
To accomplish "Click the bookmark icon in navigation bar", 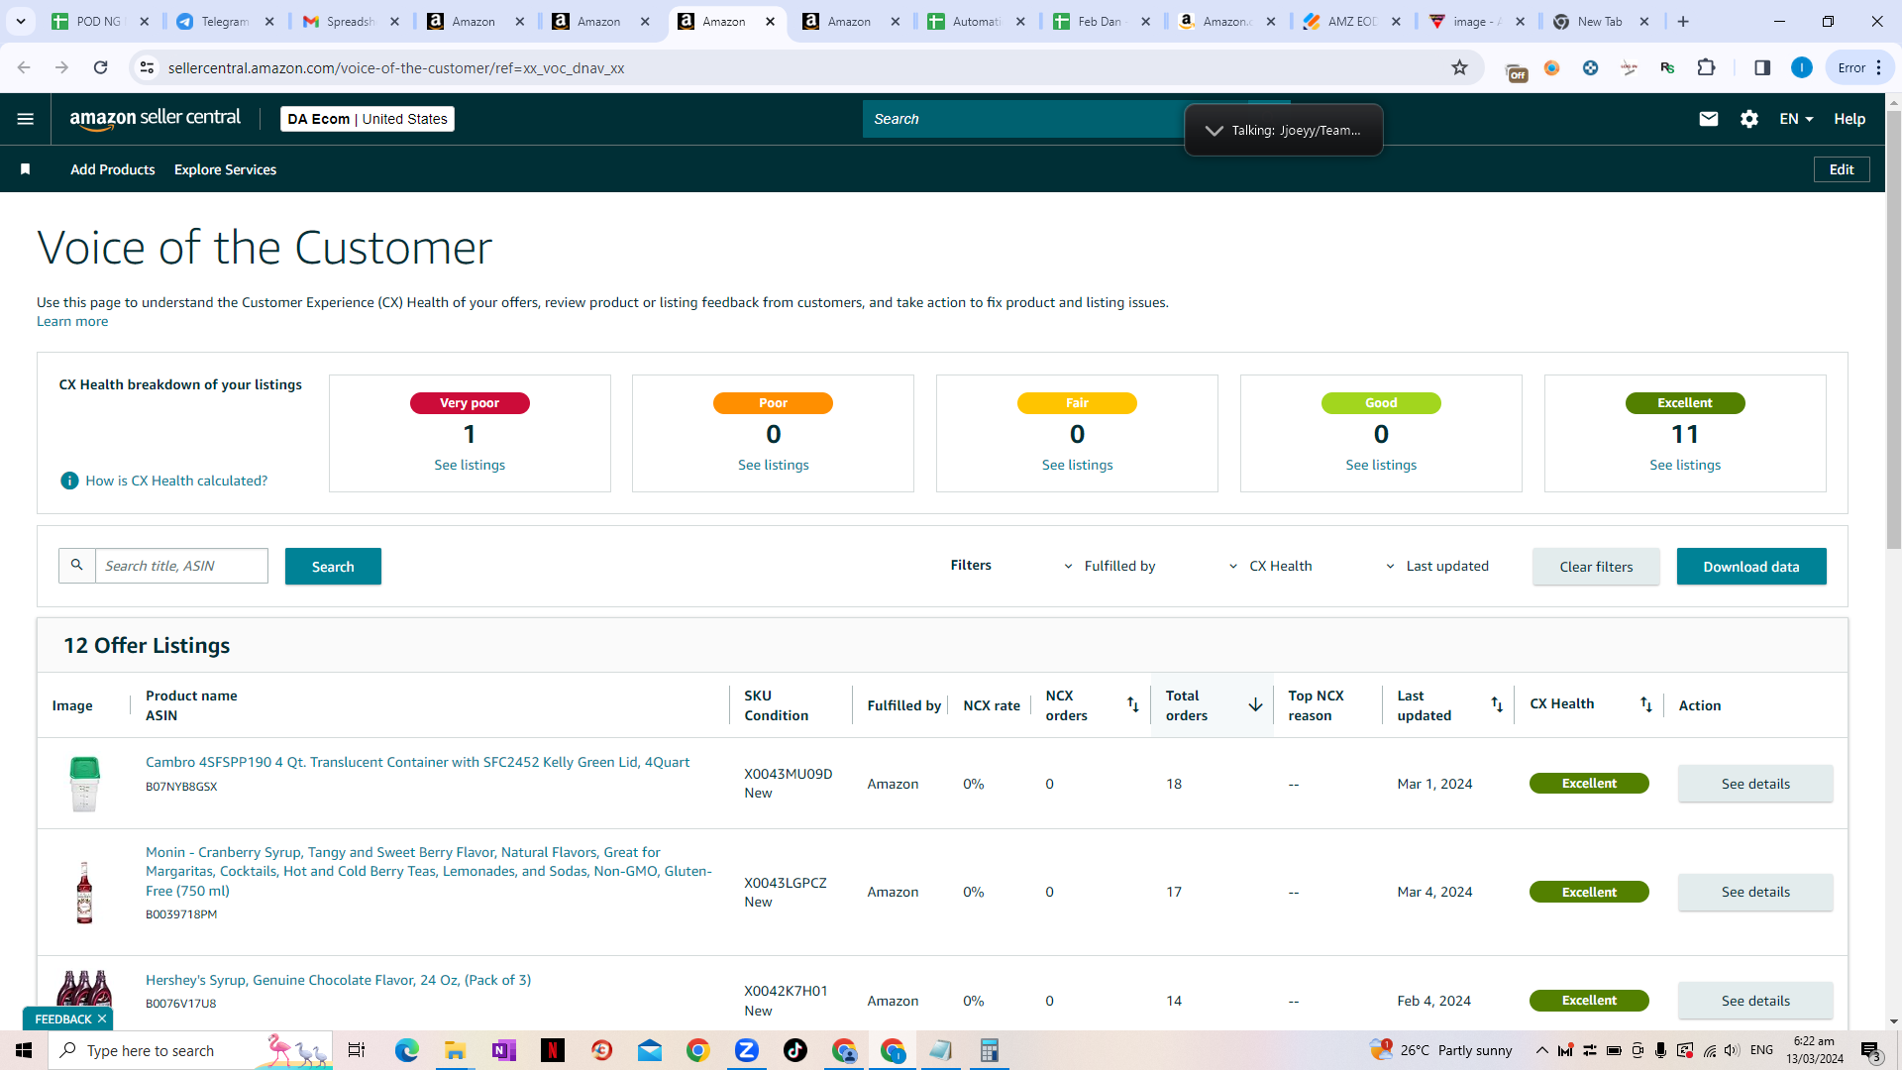I will tap(26, 169).
